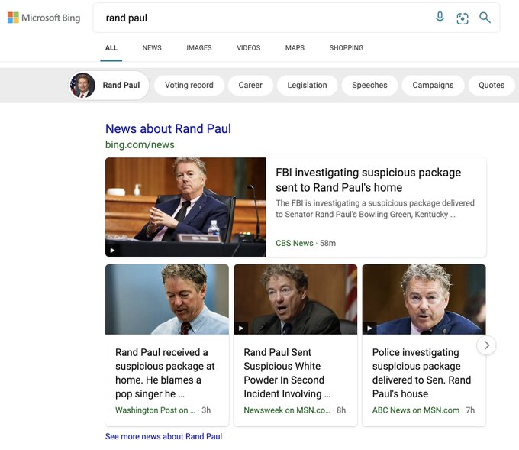Click the FBI story summary snippet
Screen dimensions: 519x450
tap(375, 209)
